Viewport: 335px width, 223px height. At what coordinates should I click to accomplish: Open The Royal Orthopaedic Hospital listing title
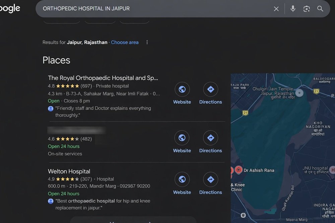tap(103, 78)
